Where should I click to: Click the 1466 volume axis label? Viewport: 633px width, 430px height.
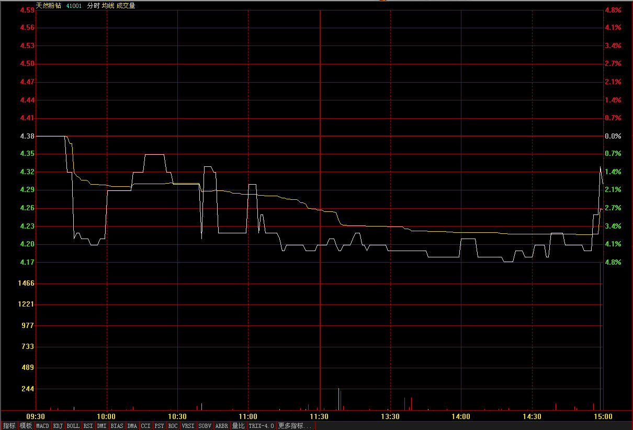pyautogui.click(x=26, y=284)
